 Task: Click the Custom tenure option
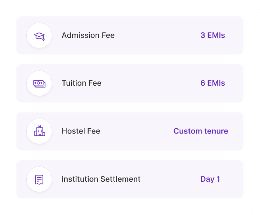(201, 131)
